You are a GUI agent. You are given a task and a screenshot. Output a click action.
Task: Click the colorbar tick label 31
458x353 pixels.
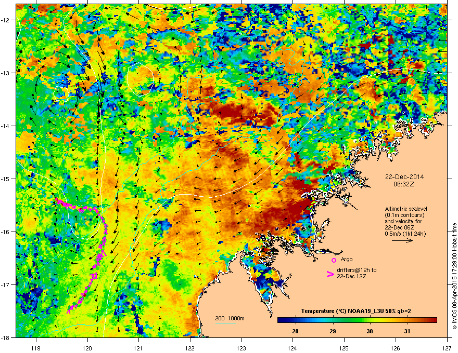(x=407, y=331)
